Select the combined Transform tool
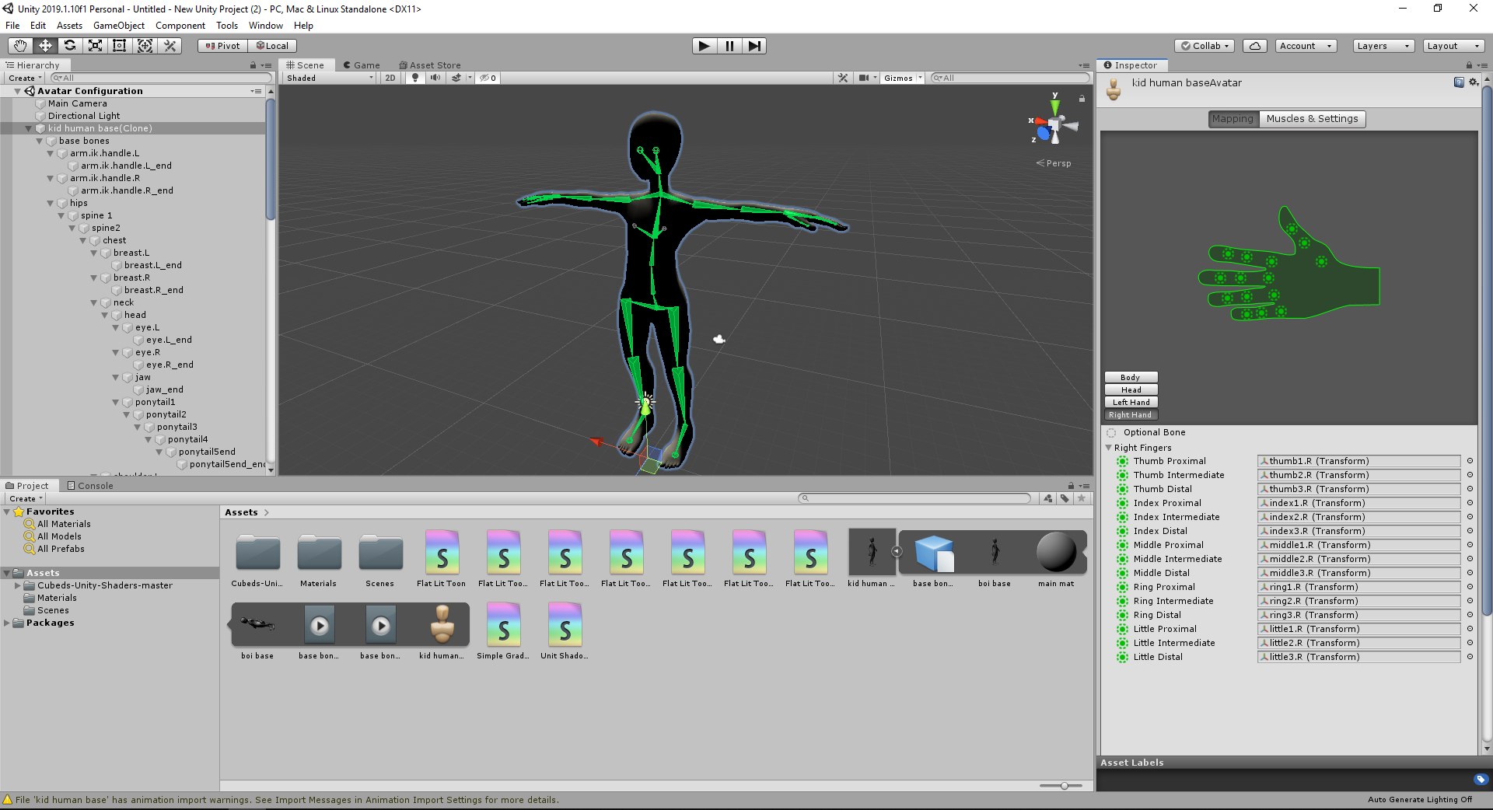Viewport: 1493px width, 810px height. [145, 46]
